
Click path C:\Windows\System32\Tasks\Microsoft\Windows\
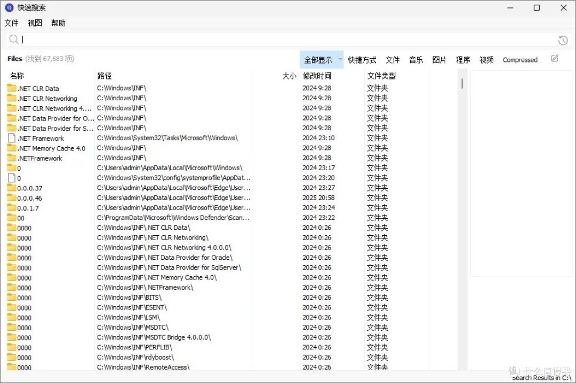pos(167,138)
